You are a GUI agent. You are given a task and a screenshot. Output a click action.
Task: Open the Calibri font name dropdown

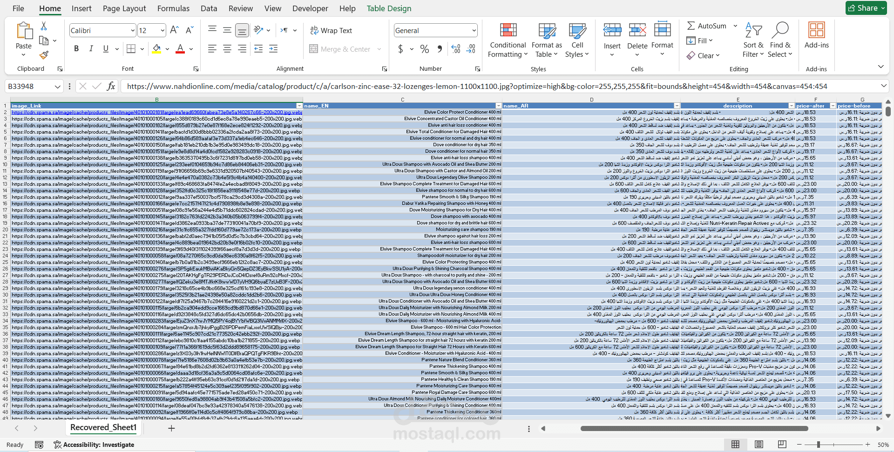tap(132, 31)
